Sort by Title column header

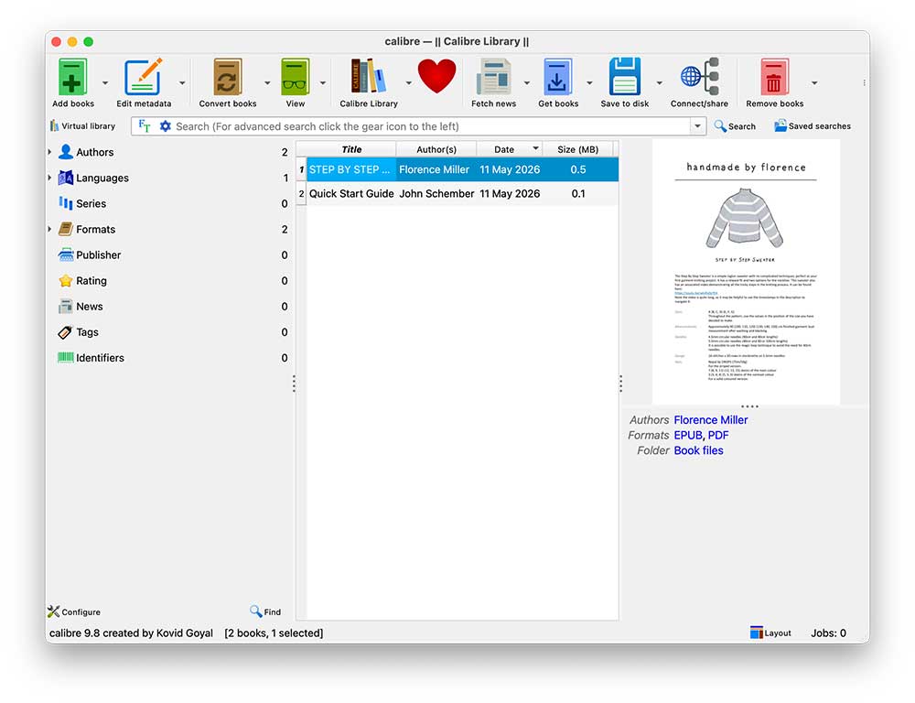point(351,149)
